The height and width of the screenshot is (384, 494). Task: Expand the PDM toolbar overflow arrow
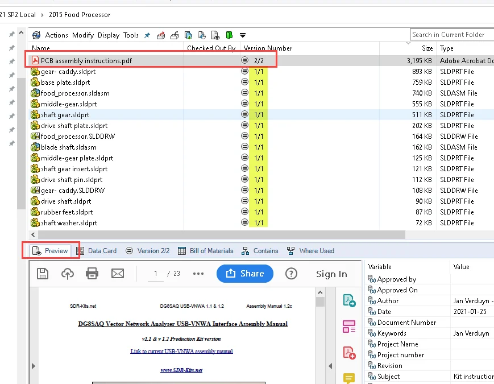click(243, 35)
